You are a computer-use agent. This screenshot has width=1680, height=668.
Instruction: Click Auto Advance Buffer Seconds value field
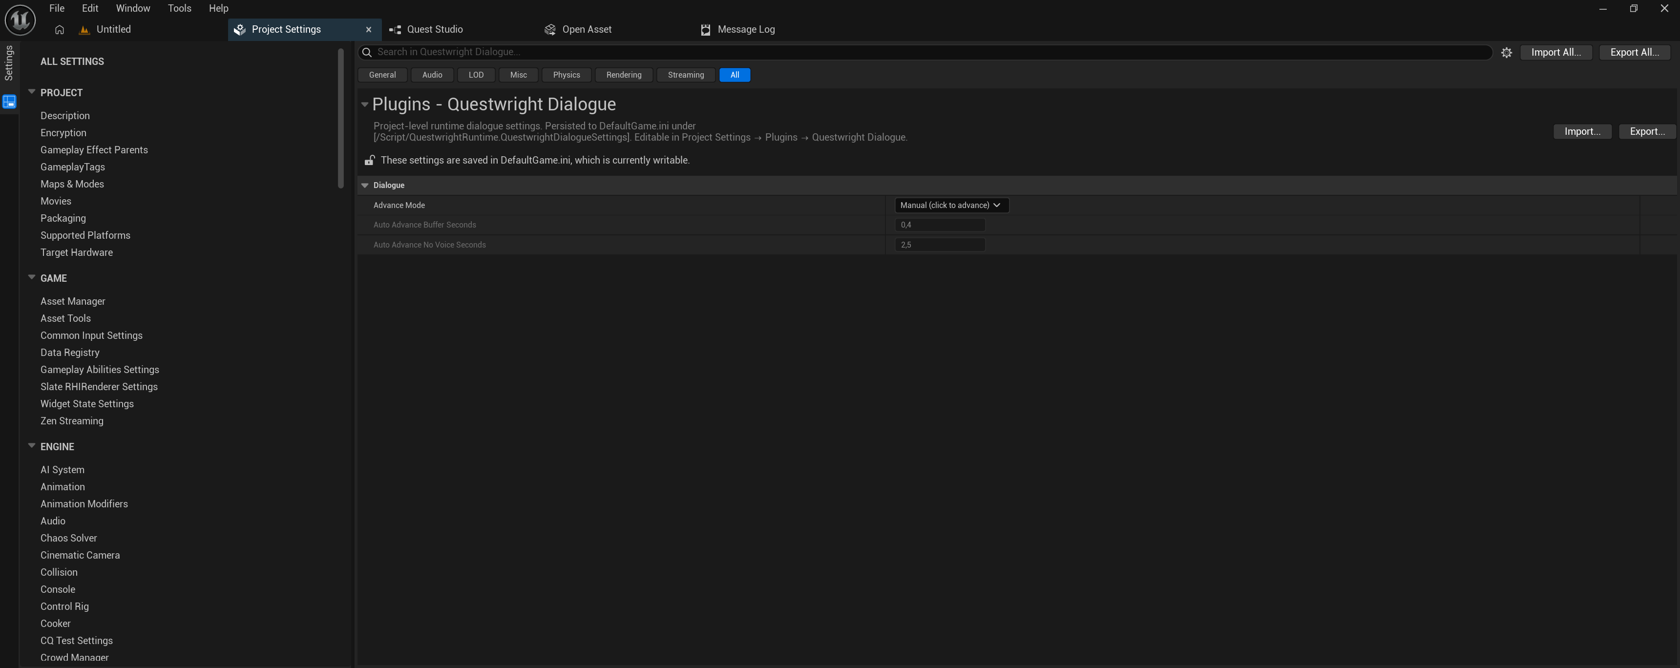(x=940, y=225)
